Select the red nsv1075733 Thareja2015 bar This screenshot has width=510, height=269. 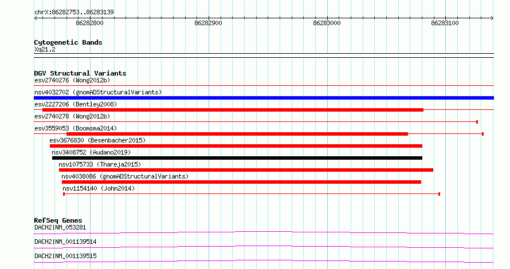point(246,170)
